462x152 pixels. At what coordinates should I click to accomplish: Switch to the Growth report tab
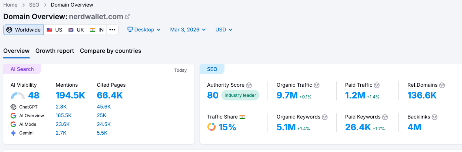[55, 51]
